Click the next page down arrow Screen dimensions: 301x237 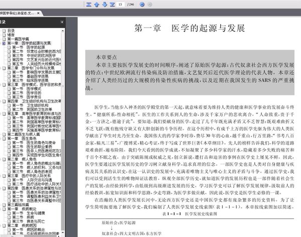click(105, 4)
